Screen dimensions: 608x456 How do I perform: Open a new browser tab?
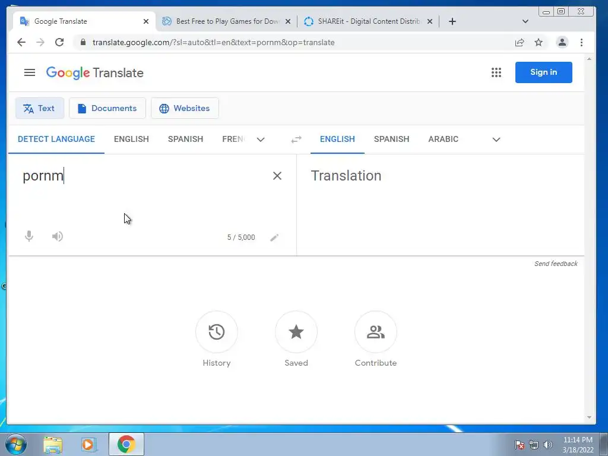(x=452, y=22)
